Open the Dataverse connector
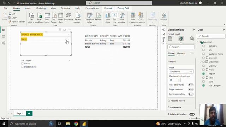Screen dimensions: 226x127 69,17
